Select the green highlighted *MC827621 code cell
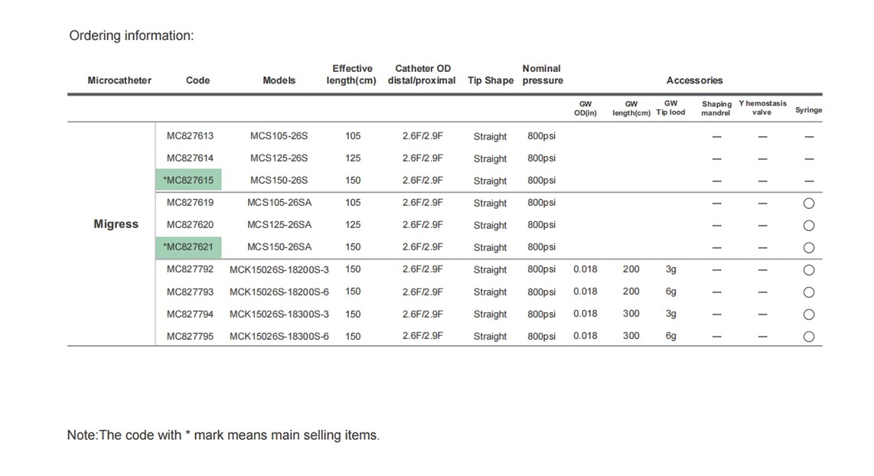 (188, 247)
